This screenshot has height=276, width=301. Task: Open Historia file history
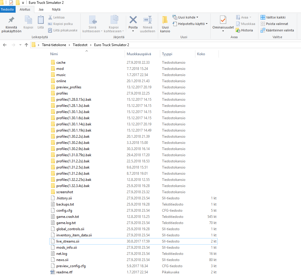pyautogui.click(x=244, y=30)
